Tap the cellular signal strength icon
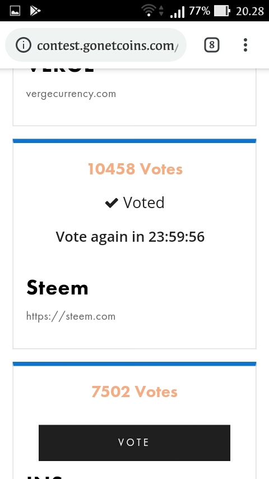This screenshot has width=269, height=479. pos(178,12)
